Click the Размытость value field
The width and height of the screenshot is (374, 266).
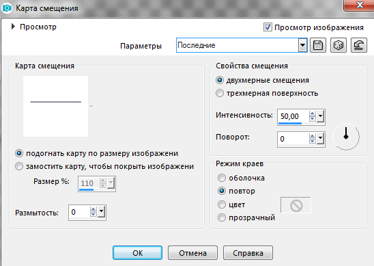pyautogui.click(x=79, y=212)
